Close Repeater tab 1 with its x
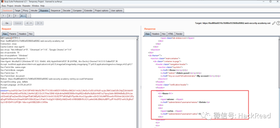Screen dimensions: 280x128 5,16
